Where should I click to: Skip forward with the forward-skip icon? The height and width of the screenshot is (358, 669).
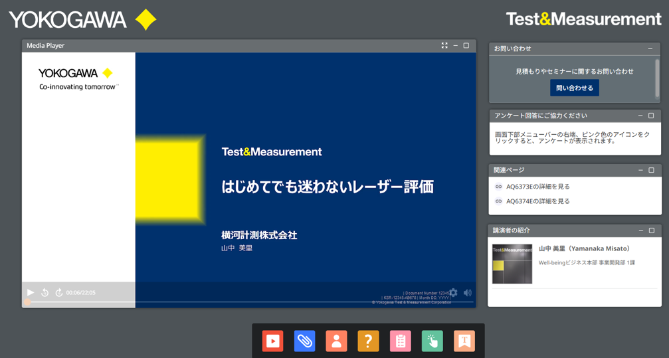59,292
